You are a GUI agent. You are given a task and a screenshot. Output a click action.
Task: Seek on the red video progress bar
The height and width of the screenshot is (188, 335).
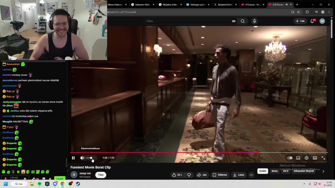coord(198,152)
